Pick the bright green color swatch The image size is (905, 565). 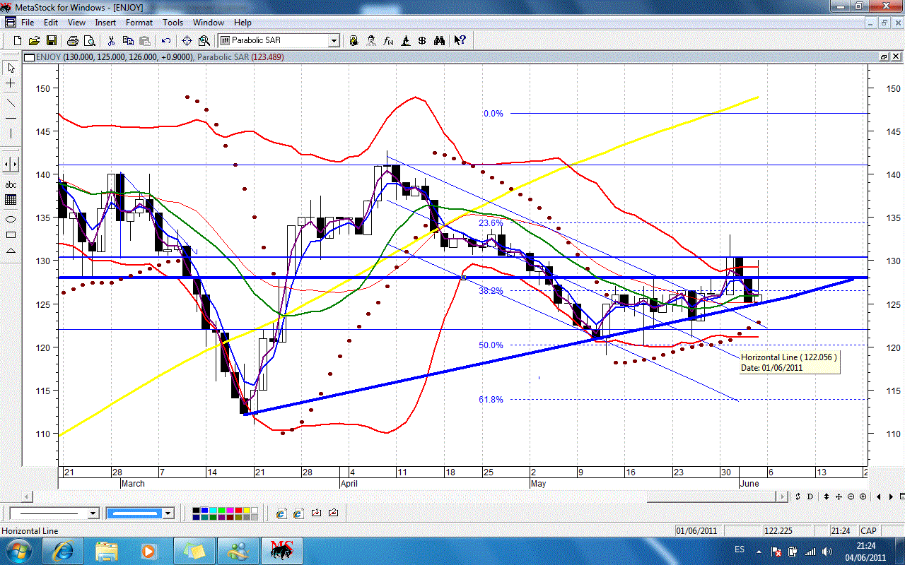tap(221, 510)
